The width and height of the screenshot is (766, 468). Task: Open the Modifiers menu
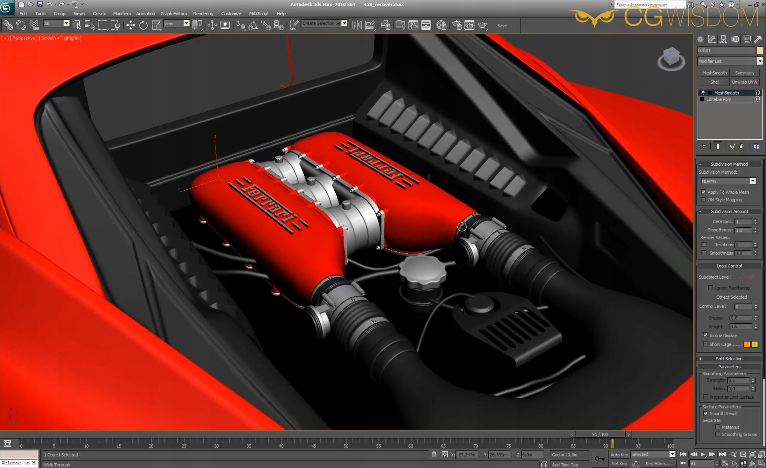coord(122,14)
